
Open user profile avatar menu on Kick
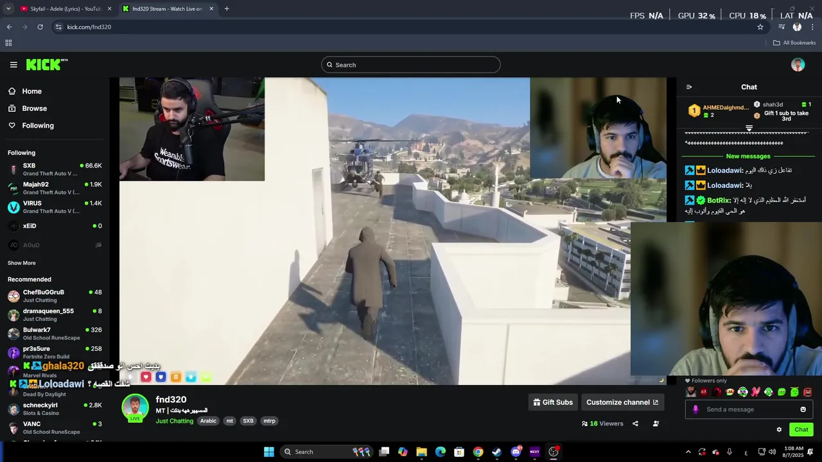798,65
